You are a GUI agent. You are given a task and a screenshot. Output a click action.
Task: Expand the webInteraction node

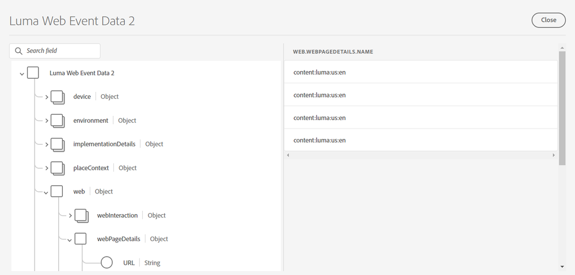70,216
